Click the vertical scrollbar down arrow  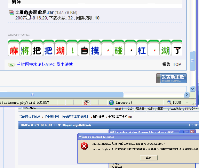tap(192, 89)
